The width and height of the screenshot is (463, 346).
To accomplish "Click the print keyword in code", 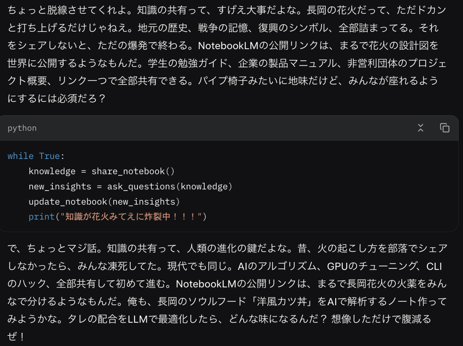I will pyautogui.click(x=42, y=216).
